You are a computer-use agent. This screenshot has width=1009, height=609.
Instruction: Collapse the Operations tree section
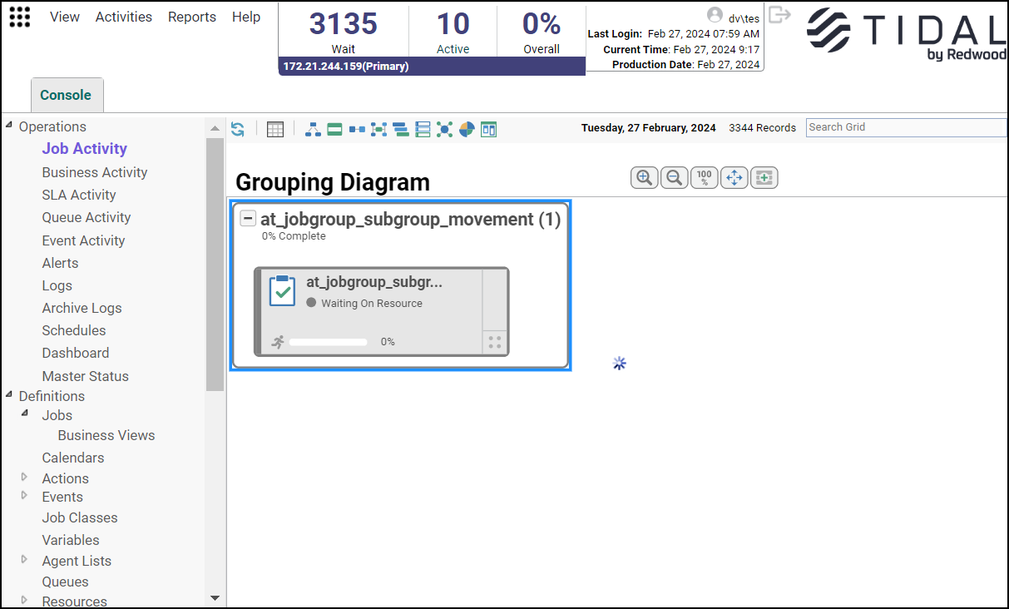9,126
